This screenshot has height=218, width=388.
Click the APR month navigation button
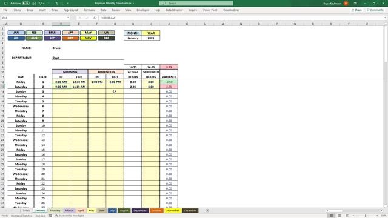pyautogui.click(x=70, y=33)
